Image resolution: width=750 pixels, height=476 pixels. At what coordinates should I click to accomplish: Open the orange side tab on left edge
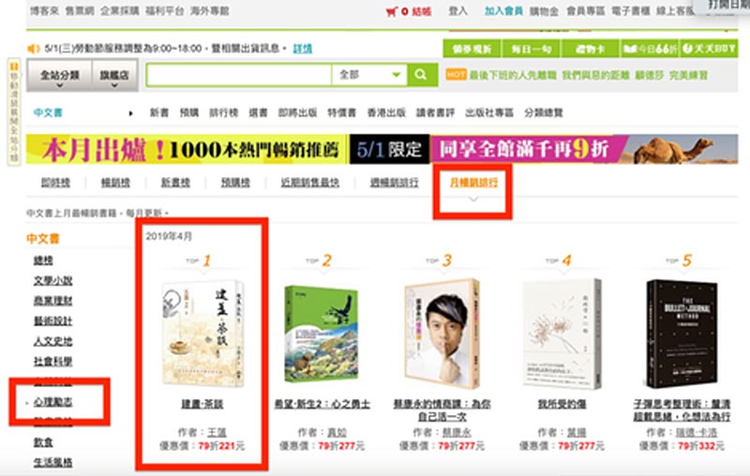pyautogui.click(x=14, y=112)
